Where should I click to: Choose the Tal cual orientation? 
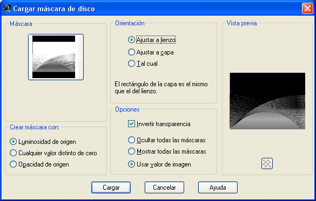point(131,64)
